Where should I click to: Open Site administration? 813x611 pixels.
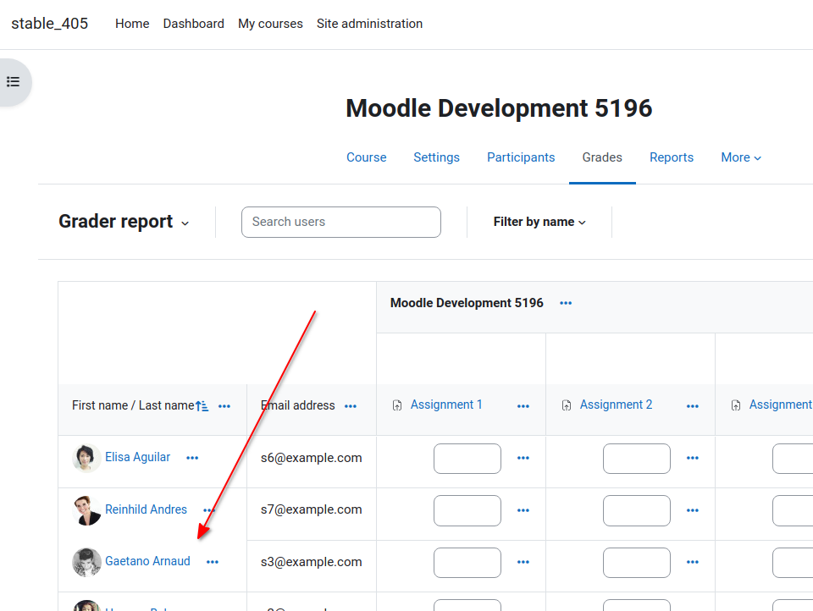(x=370, y=24)
